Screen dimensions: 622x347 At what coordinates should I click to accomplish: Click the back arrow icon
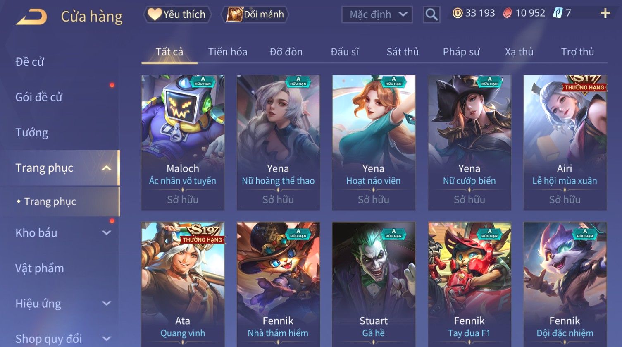coord(31,17)
